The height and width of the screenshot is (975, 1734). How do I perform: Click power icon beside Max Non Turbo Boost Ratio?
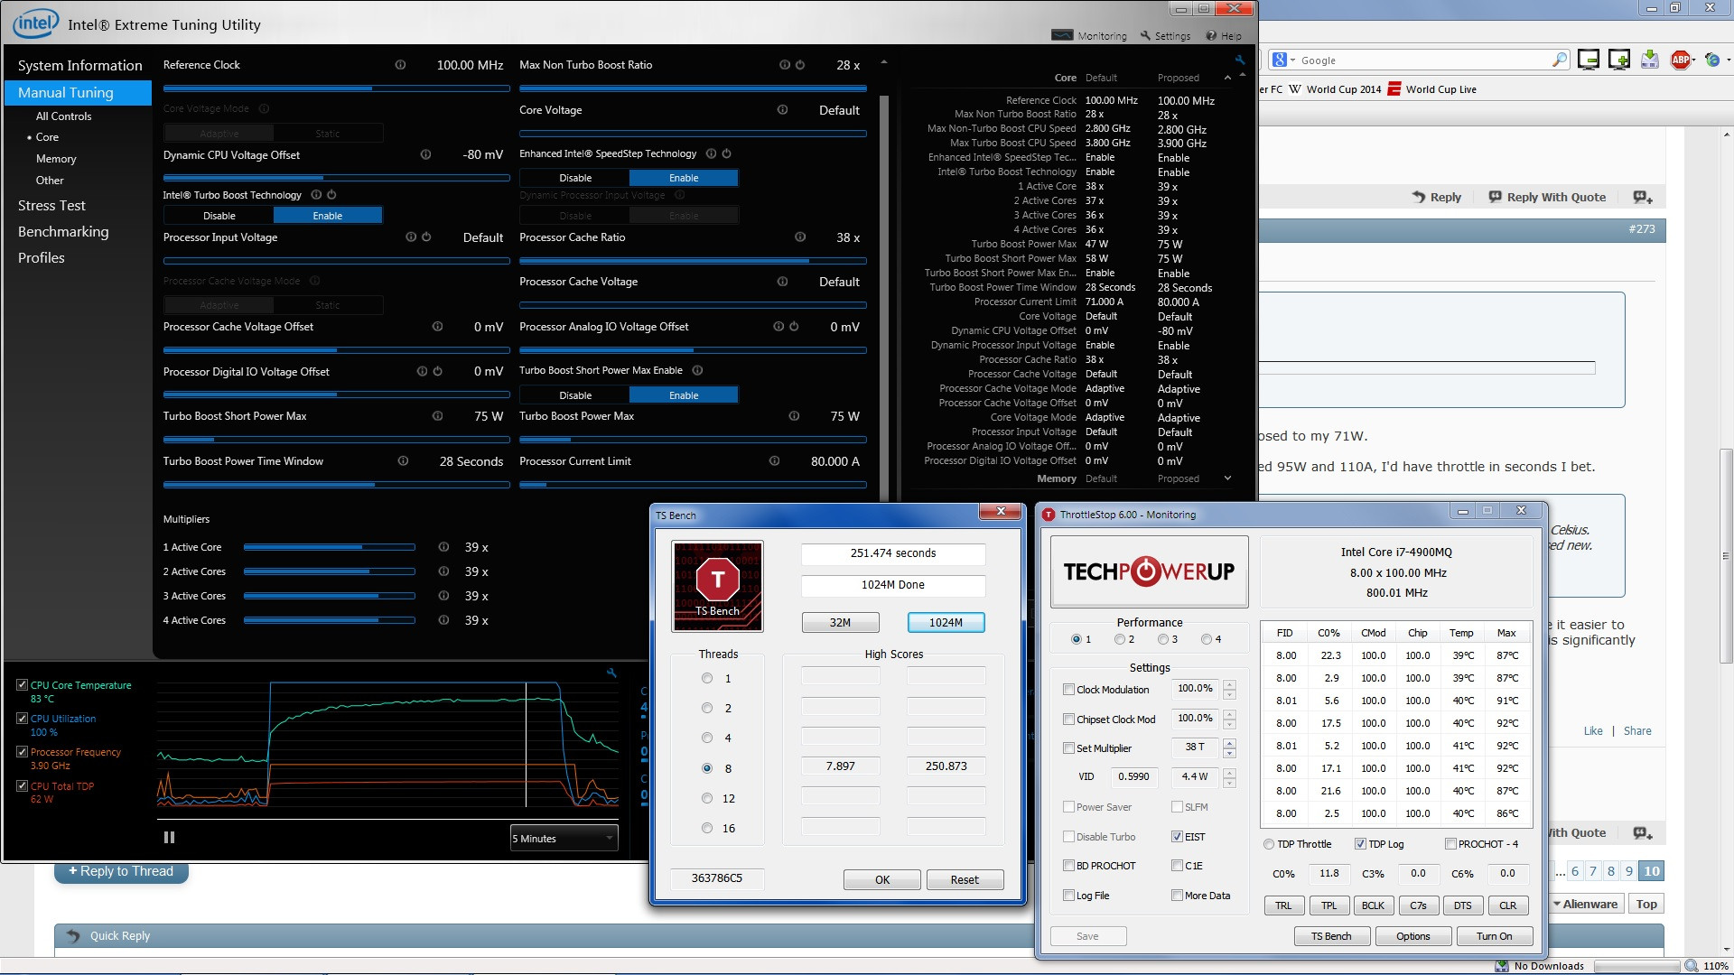click(x=800, y=65)
